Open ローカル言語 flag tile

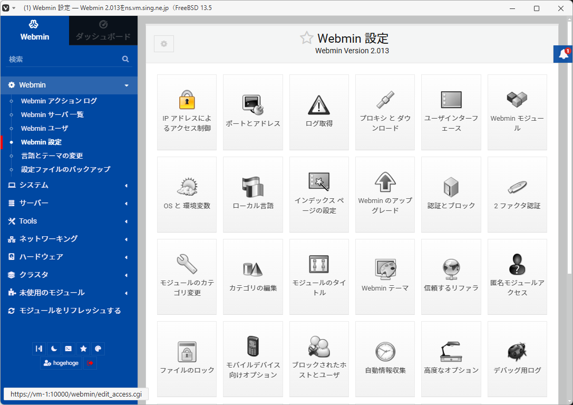click(x=253, y=195)
